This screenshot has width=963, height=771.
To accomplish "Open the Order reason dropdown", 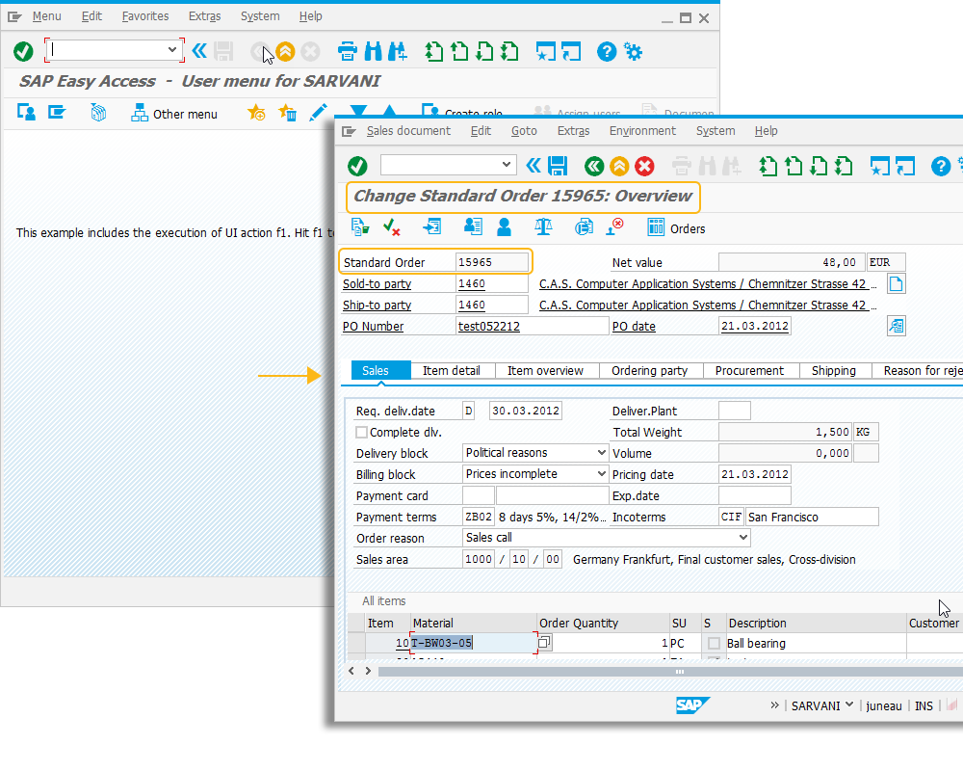I will pos(743,538).
